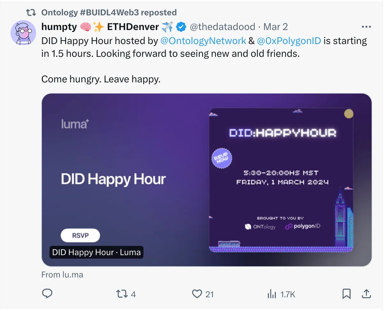386x311 pixels.
Task: Repost this tweet using the retweet icon
Action: tap(121, 294)
